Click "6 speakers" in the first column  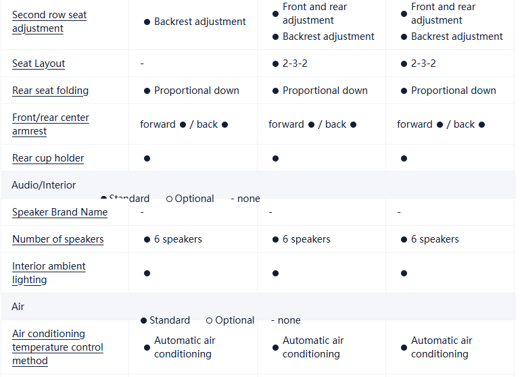tap(177, 239)
